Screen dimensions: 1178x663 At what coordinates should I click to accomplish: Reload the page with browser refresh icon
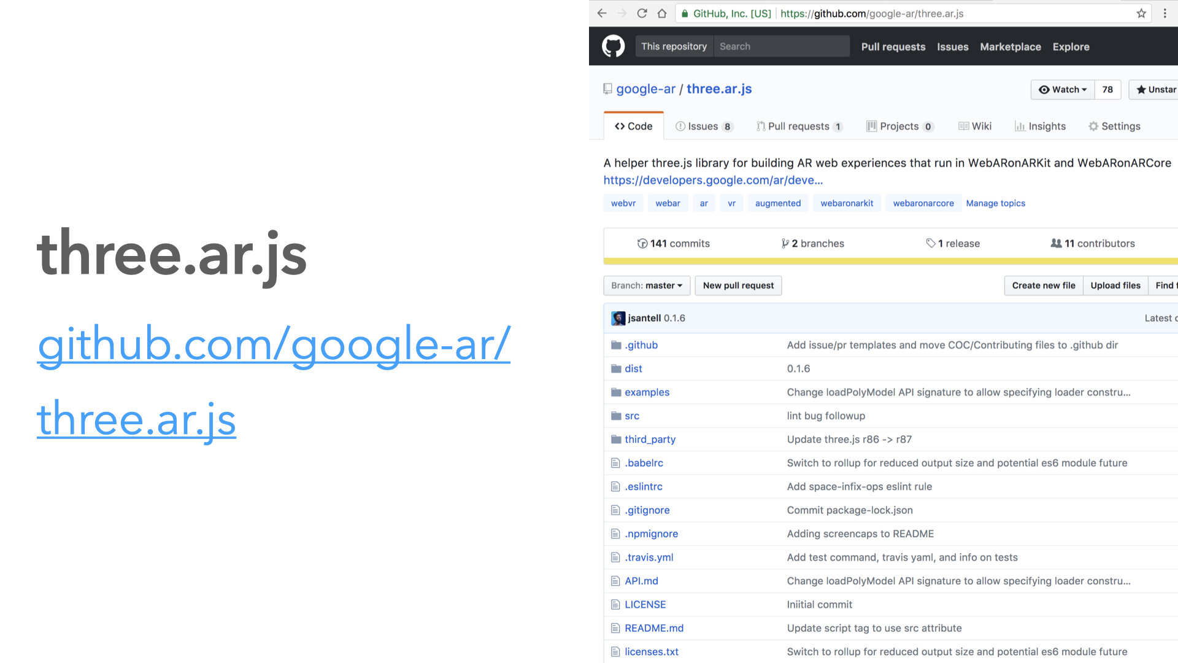click(x=642, y=14)
